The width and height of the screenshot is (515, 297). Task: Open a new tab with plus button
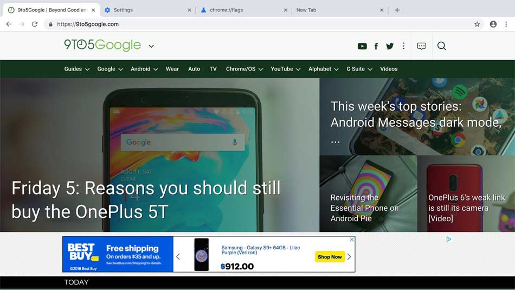pos(397,10)
